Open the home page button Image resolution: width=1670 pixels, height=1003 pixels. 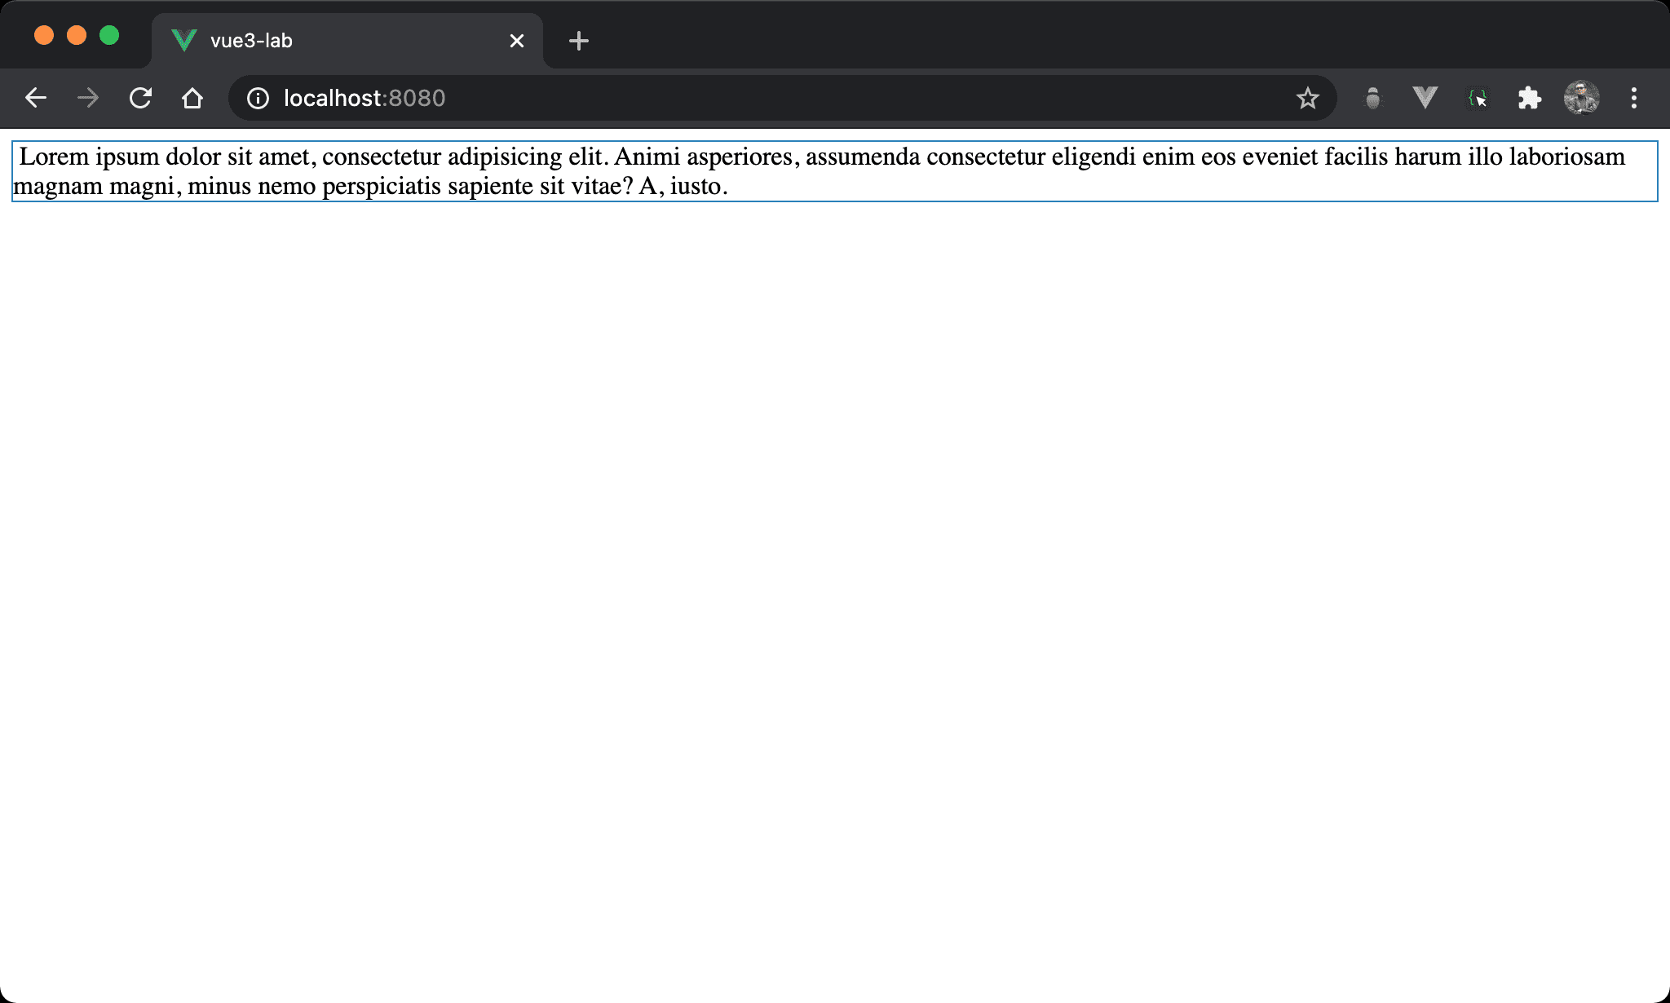click(192, 98)
